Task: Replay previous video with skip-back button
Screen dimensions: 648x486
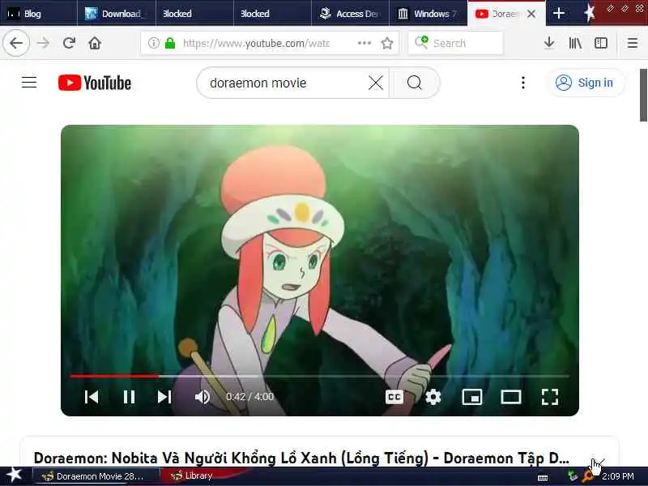Action: click(x=92, y=397)
